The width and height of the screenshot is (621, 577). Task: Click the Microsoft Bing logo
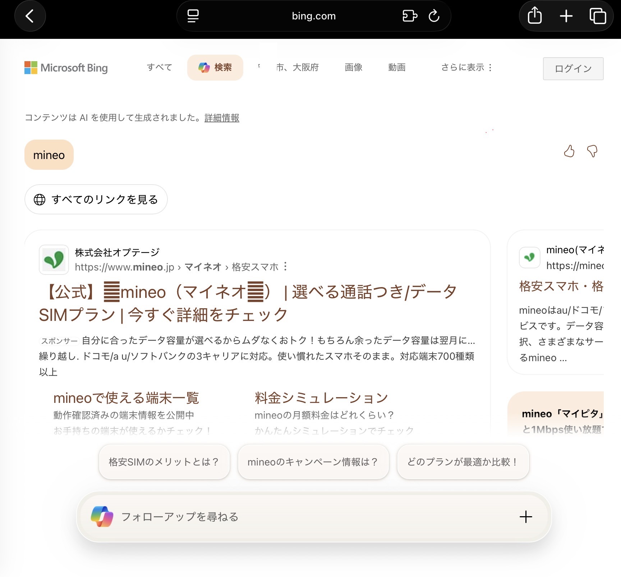(x=66, y=68)
